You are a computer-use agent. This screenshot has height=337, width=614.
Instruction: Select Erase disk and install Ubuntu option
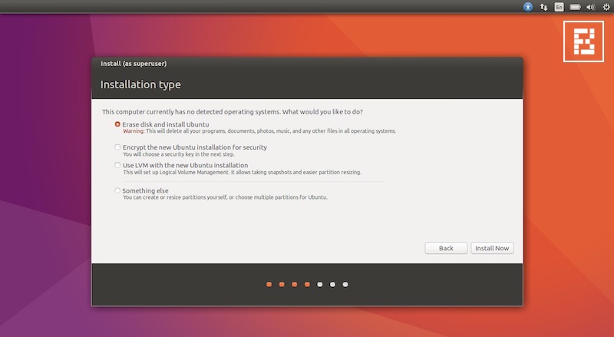[117, 124]
